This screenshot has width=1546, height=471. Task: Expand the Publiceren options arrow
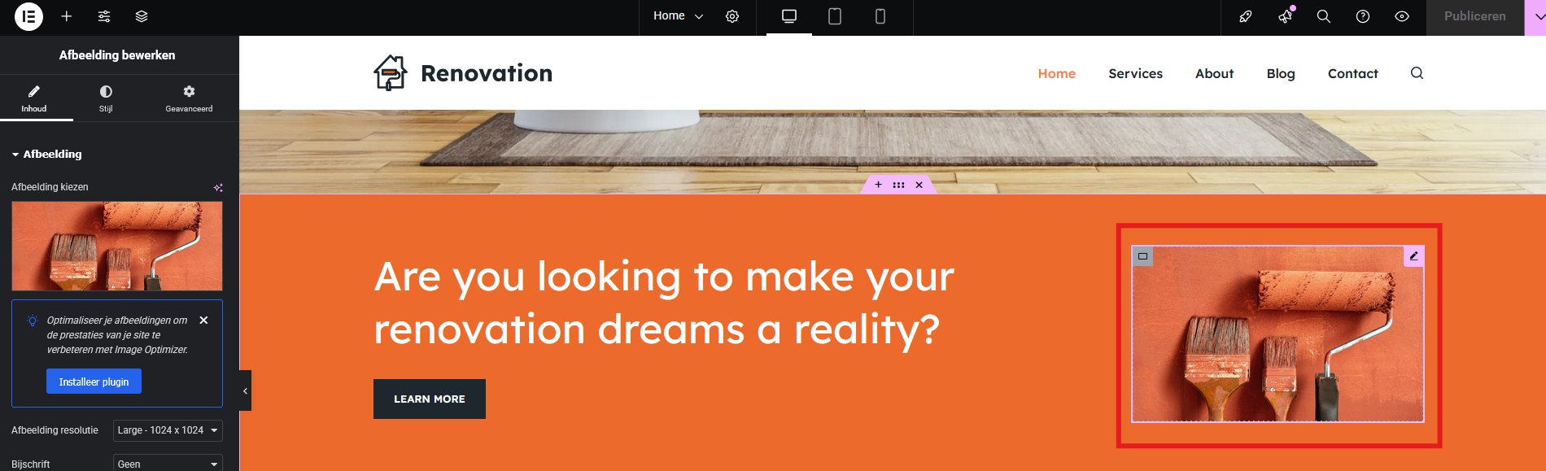[x=1535, y=16]
